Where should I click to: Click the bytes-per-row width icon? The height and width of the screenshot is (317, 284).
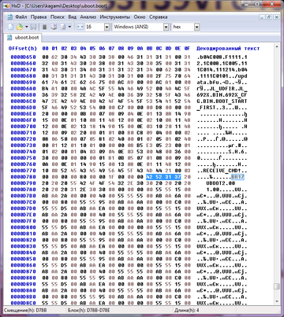point(80,27)
